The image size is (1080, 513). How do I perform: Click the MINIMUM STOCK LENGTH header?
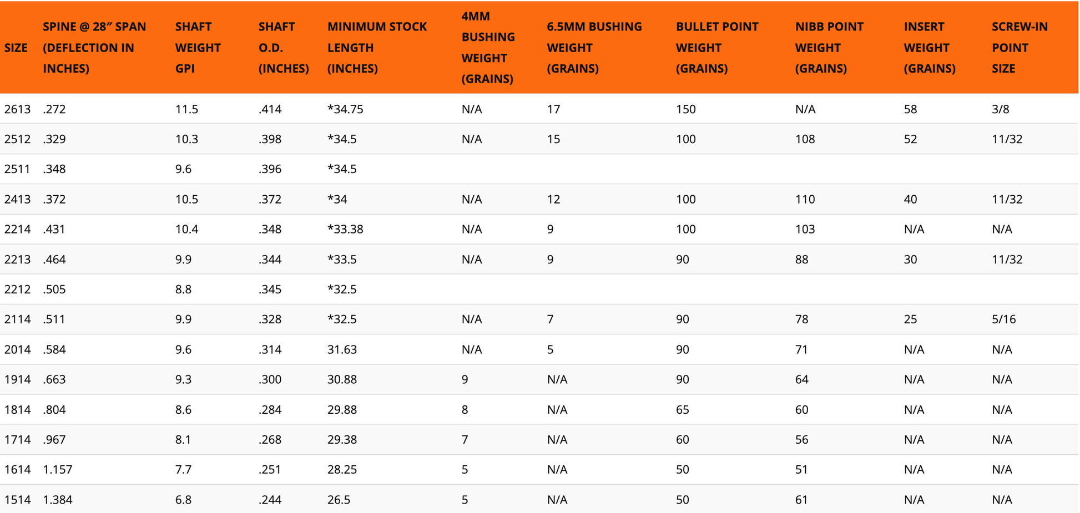pyautogui.click(x=377, y=48)
